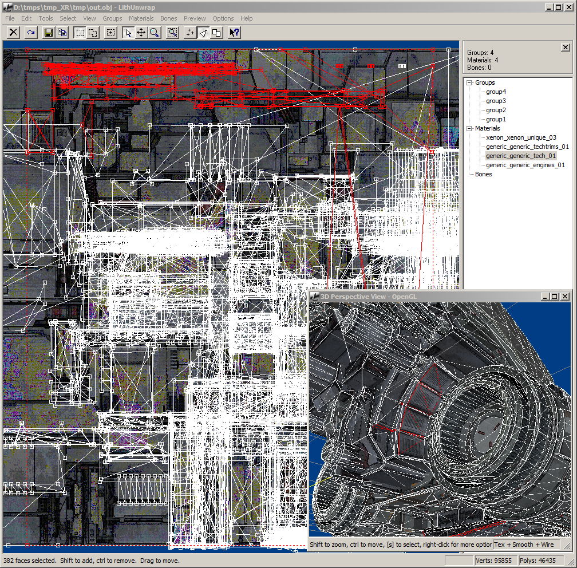Open the context help arrow-question icon

coord(234,33)
